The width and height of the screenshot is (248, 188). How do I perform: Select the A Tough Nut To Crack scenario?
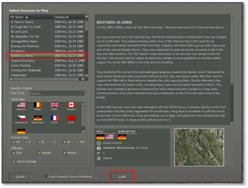[x=47, y=27]
